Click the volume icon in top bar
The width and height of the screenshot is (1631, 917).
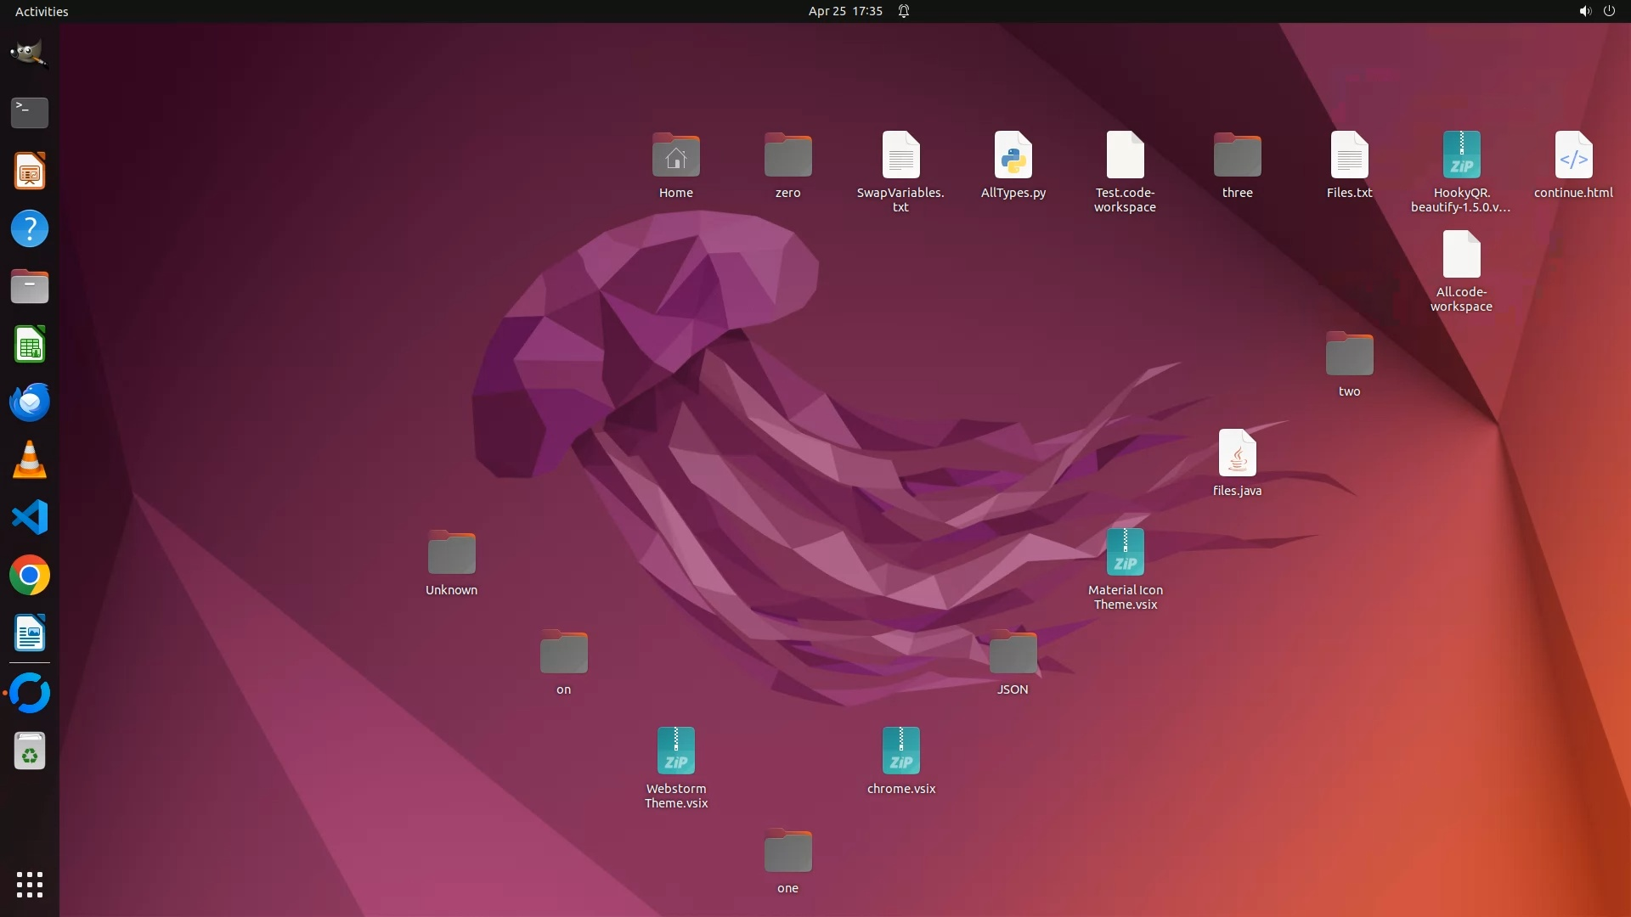pyautogui.click(x=1584, y=11)
